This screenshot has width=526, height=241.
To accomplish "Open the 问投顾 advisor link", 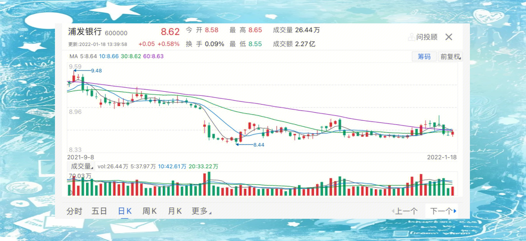I will point(423,37).
